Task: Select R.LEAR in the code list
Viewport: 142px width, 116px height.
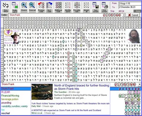Action: pyautogui.click(x=6, y=92)
